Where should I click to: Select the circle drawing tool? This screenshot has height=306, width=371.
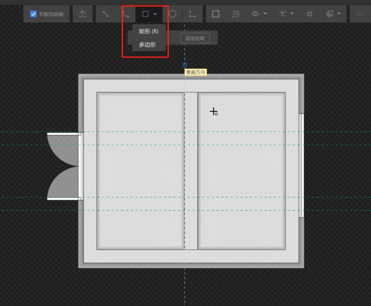click(173, 14)
